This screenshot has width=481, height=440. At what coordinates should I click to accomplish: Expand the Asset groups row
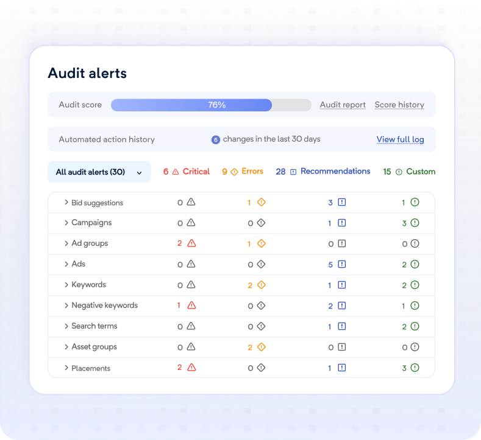[x=66, y=347]
